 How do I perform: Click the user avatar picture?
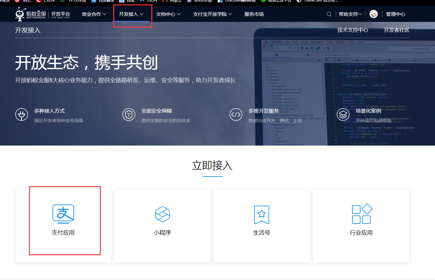click(x=374, y=14)
